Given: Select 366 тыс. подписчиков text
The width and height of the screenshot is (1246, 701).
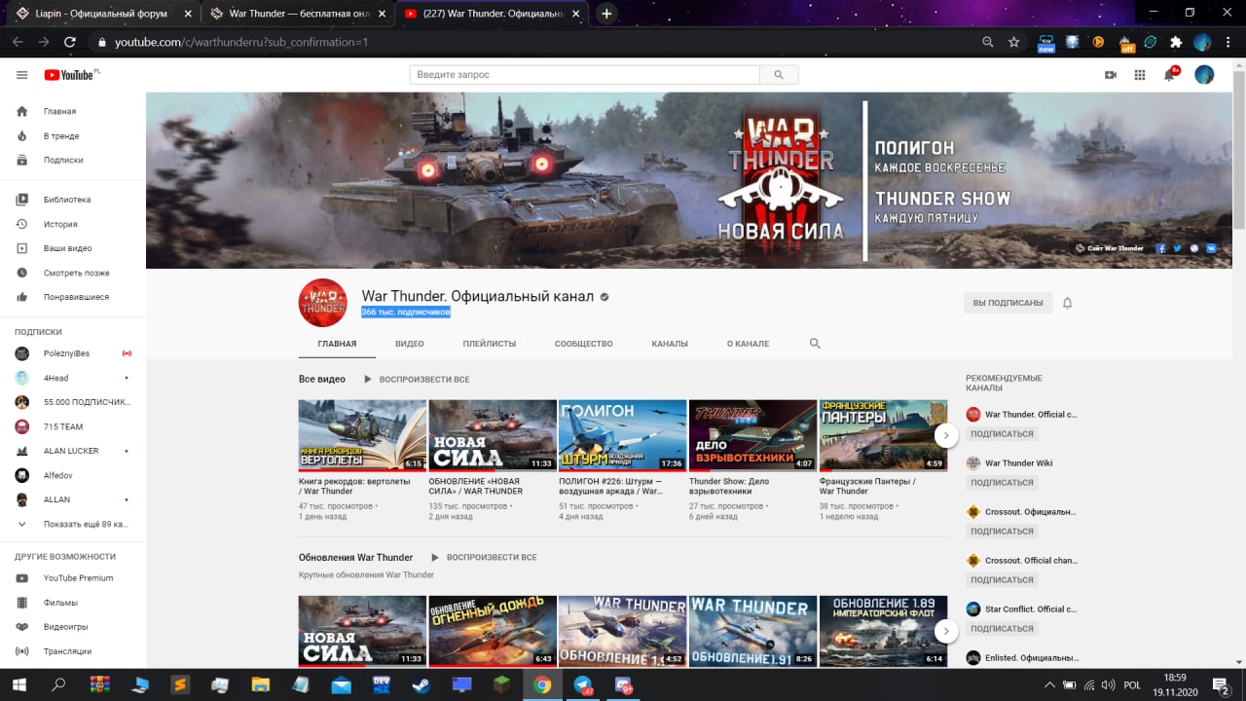Looking at the screenshot, I should coord(406,312).
